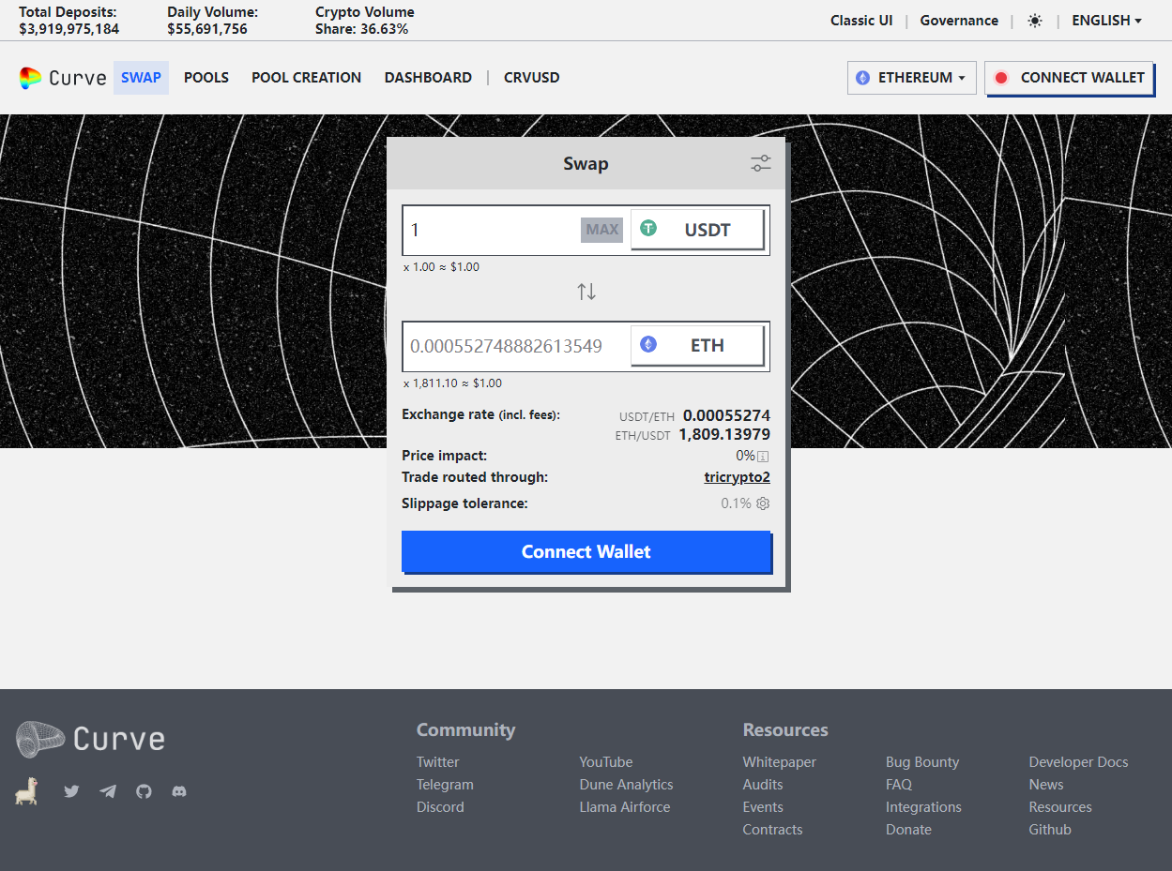Open the Discord icon in footer
Screen dimensions: 1172x871
[179, 791]
